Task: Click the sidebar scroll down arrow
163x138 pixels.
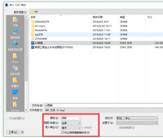Action: click(26, 110)
